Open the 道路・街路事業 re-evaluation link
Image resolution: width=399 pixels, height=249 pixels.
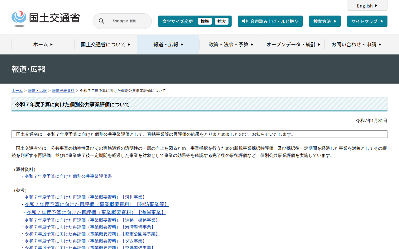pos(92,220)
